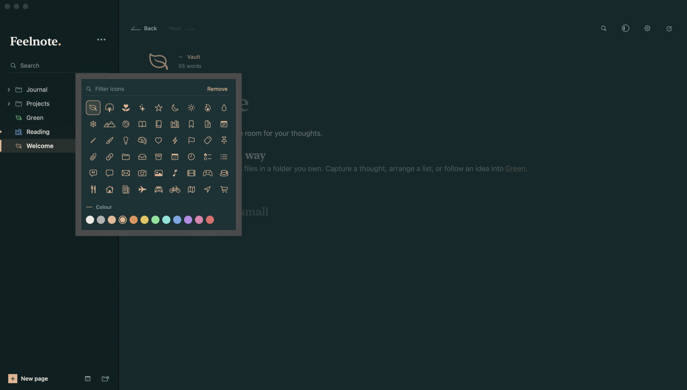Choose the lightning bolt icon

175,140
